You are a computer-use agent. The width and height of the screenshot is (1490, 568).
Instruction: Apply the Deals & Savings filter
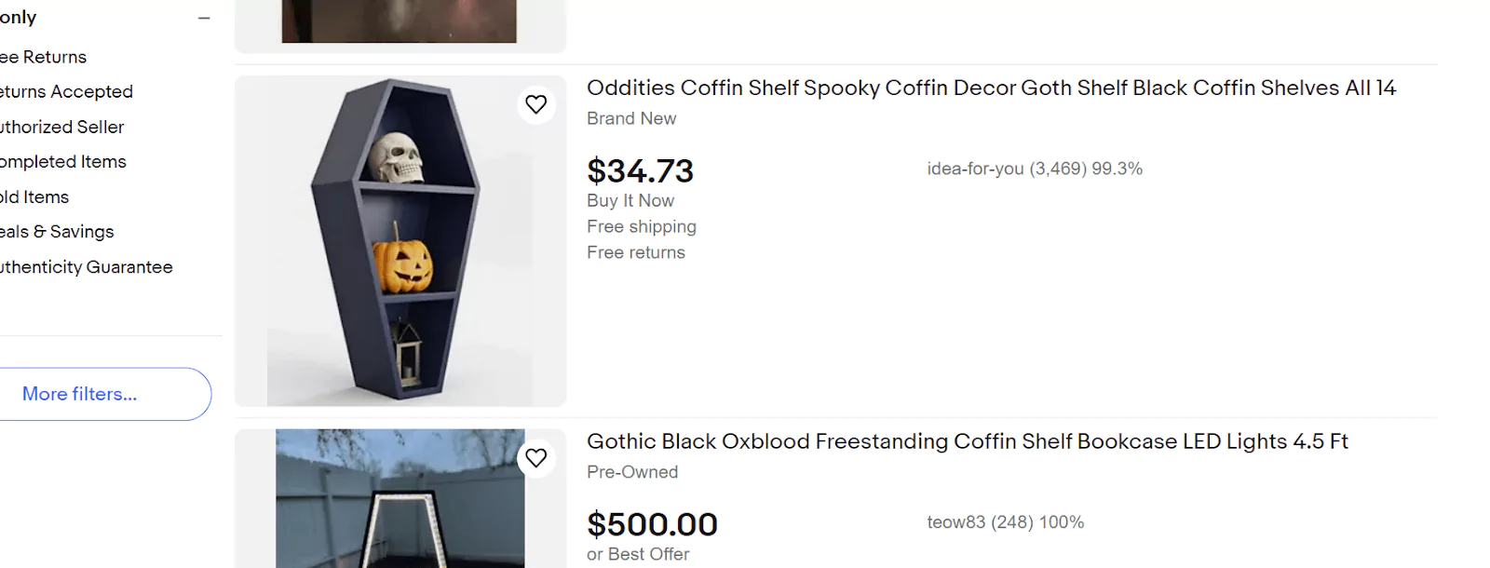click(56, 231)
